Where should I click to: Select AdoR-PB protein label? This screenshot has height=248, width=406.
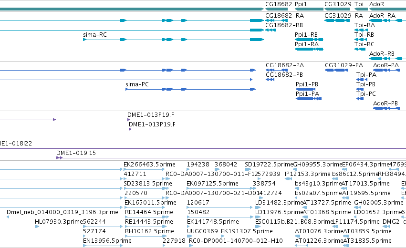click(385, 103)
